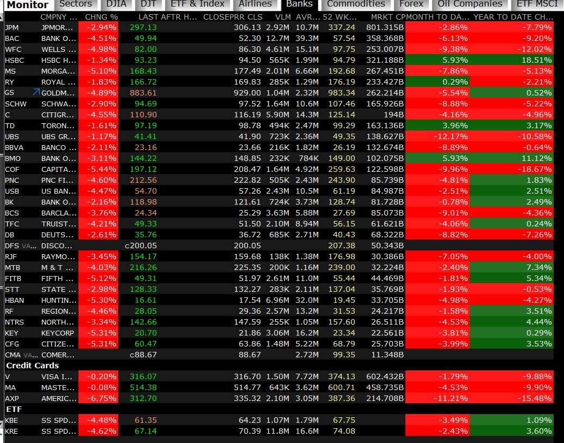The width and height of the screenshot is (564, 443).
Task: Open the Commodities tab
Action: coord(356,4)
